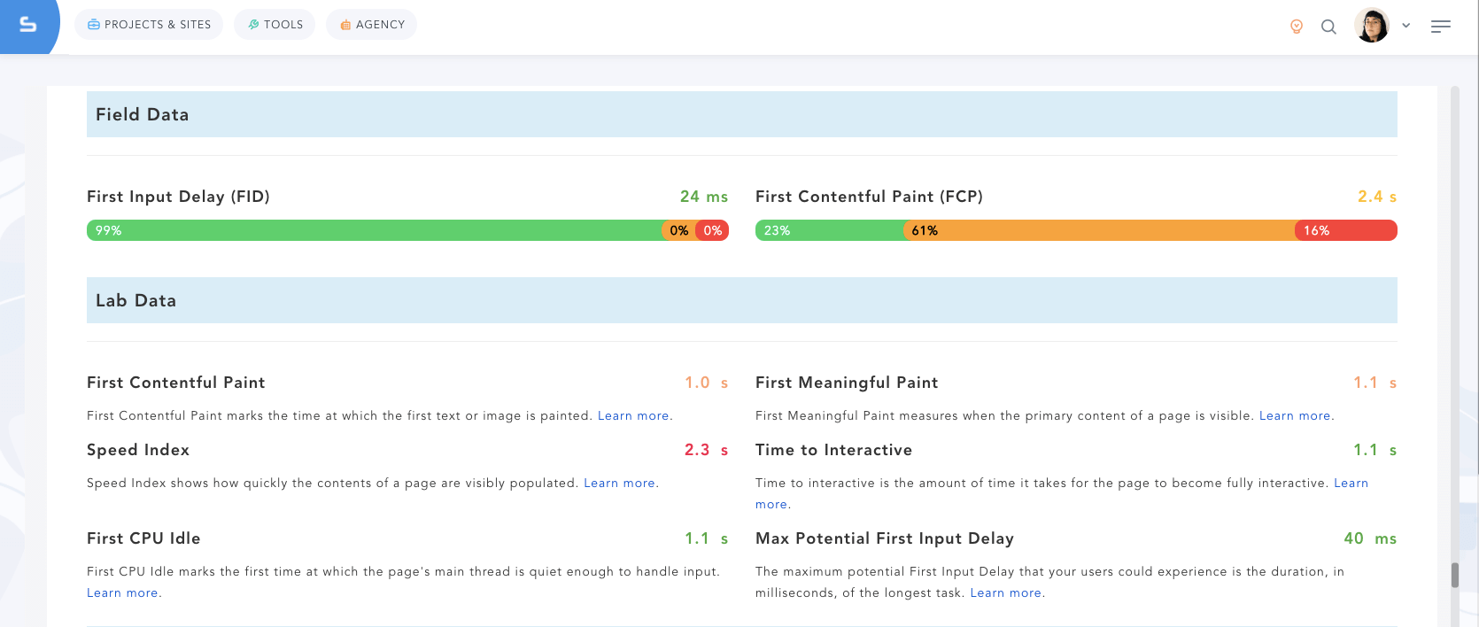
Task: Click the Lab Data section header
Action: 742,300
